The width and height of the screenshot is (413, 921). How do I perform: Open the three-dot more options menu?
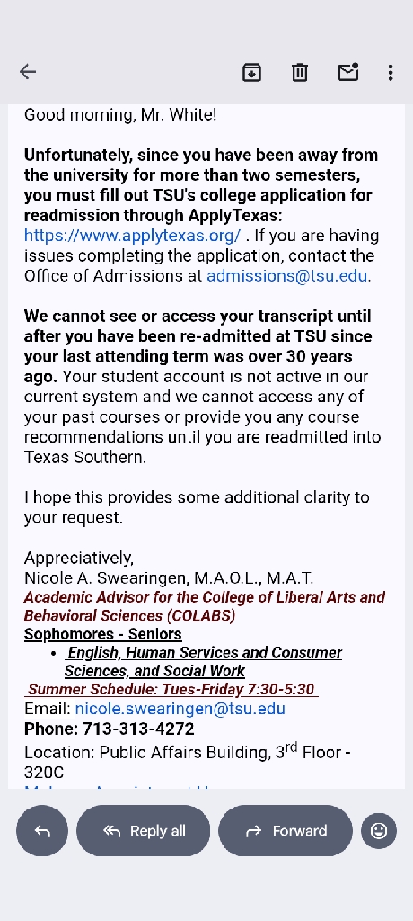pyautogui.click(x=391, y=72)
